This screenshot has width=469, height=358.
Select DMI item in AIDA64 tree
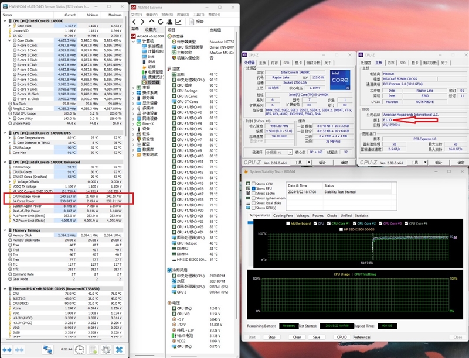click(148, 57)
